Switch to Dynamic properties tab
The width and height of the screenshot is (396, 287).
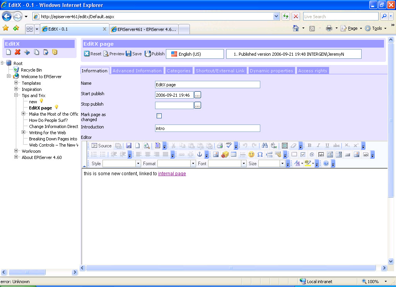tap(271, 71)
